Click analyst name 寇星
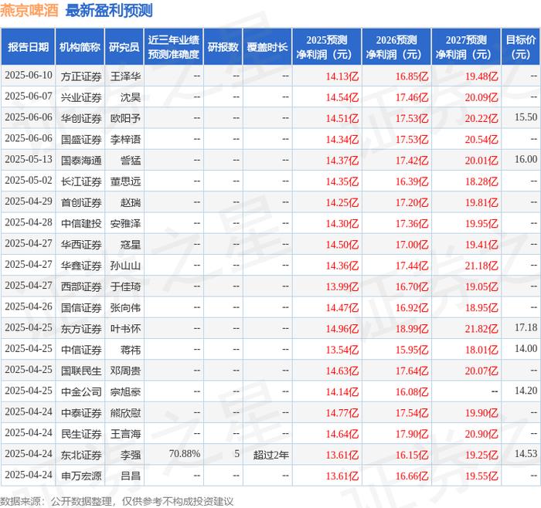The width and height of the screenshot is (541, 508). tap(131, 245)
